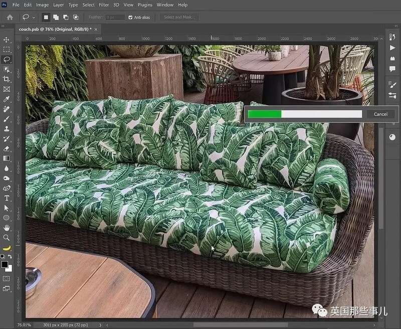Select the Brush tool
Image resolution: width=401 pixels, height=329 pixels.
(7, 119)
